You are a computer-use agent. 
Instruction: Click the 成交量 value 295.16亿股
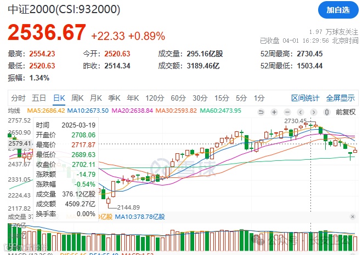click(x=205, y=54)
